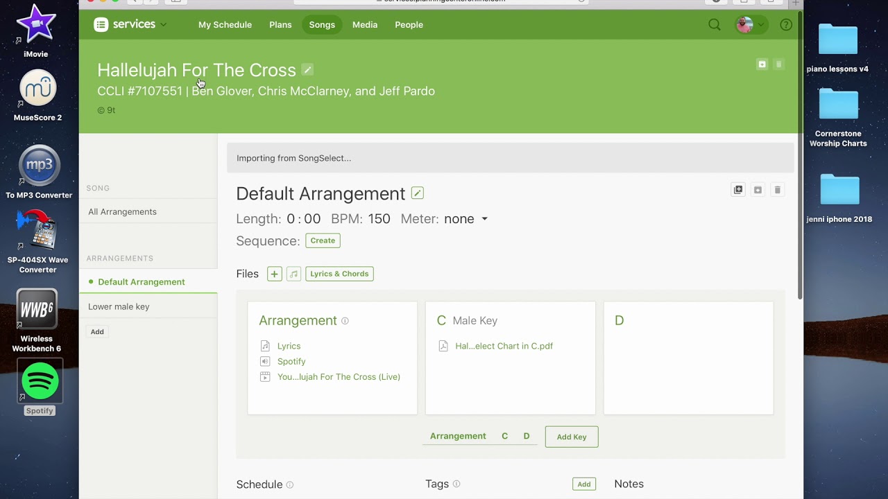Click the music note button beside Files
The width and height of the screenshot is (888, 499).
point(294,274)
